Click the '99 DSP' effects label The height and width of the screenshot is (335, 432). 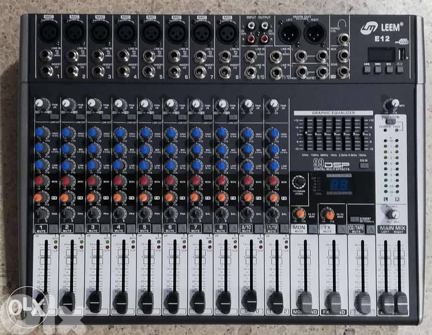pos(331,165)
